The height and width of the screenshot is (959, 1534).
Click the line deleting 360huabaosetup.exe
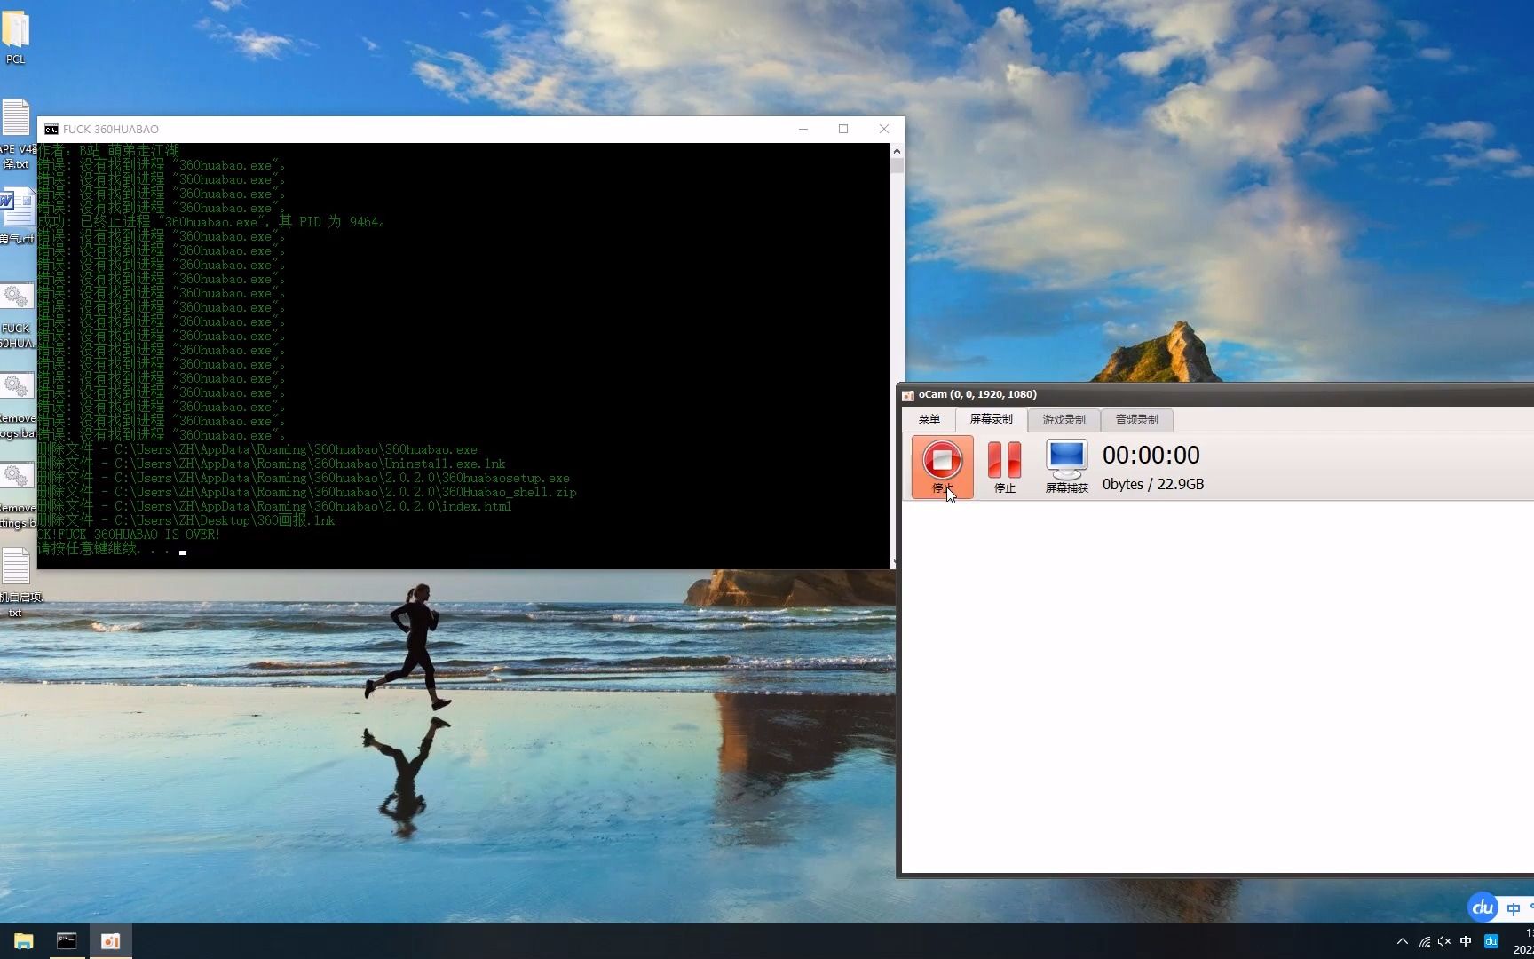click(304, 478)
